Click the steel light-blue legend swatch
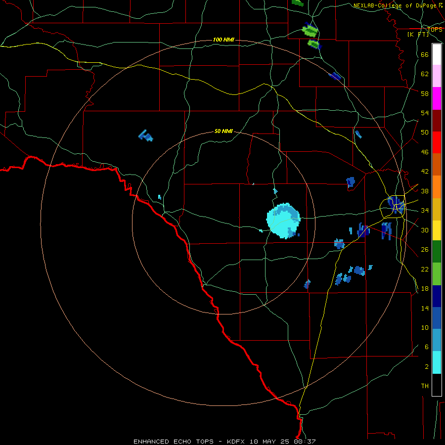The width and height of the screenshot is (445, 445). pyautogui.click(x=437, y=340)
